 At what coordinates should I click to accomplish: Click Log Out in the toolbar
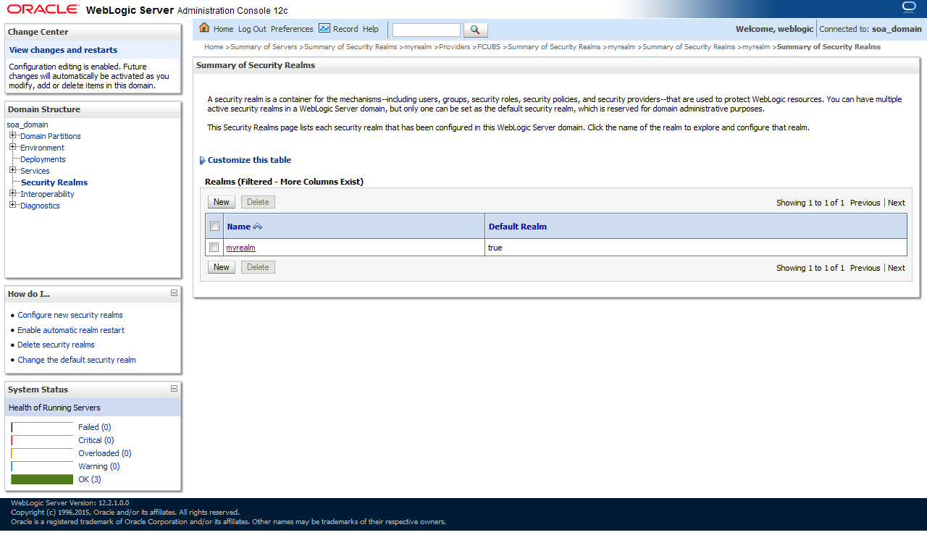click(252, 29)
